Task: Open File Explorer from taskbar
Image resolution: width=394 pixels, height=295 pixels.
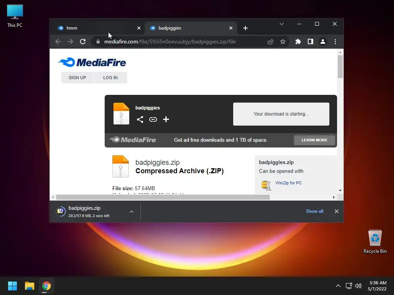Action: [x=29, y=286]
